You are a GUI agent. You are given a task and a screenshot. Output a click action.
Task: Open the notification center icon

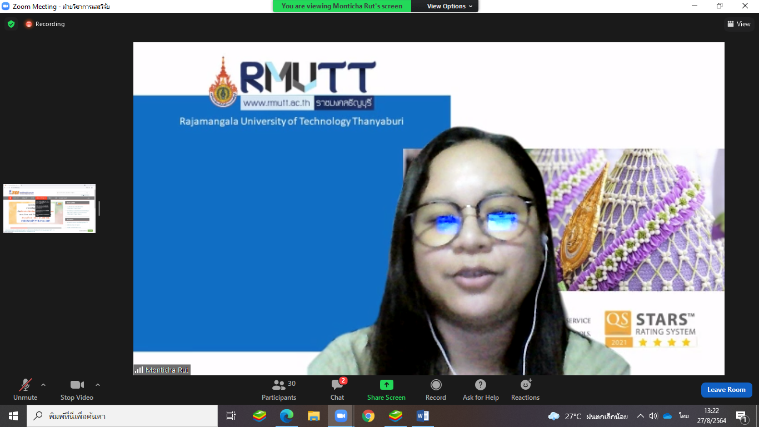point(741,416)
